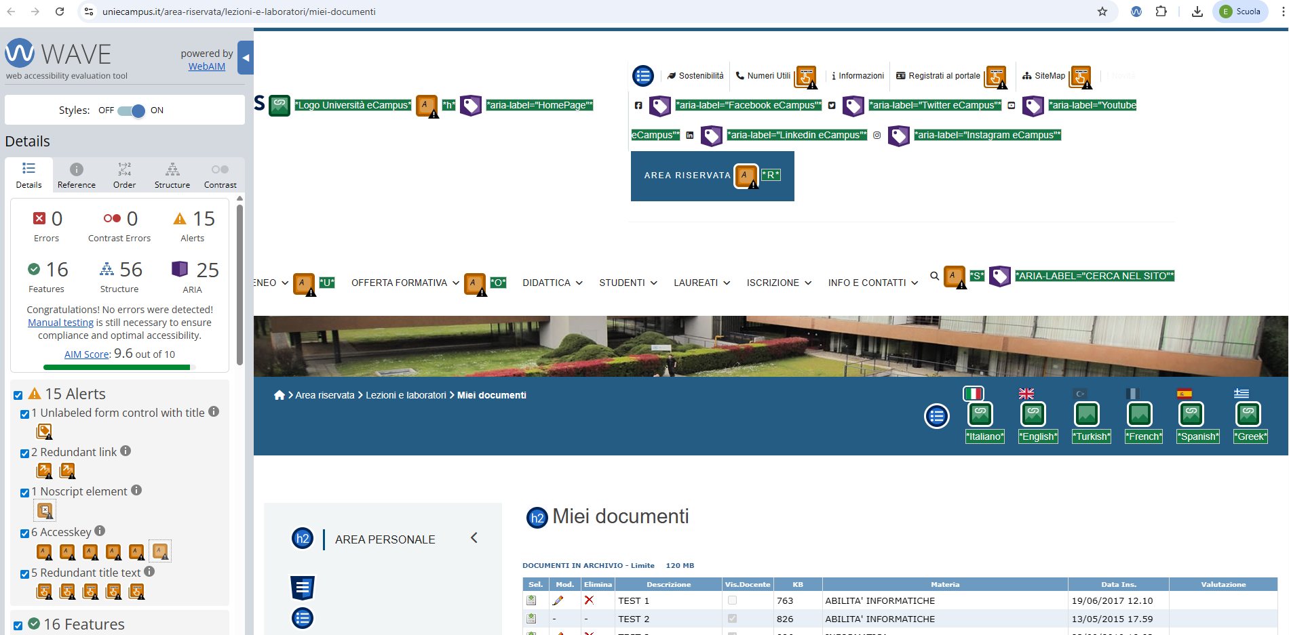The width and height of the screenshot is (1289, 635).
Task: Open the Structure tab in WAVE
Action: [172, 176]
